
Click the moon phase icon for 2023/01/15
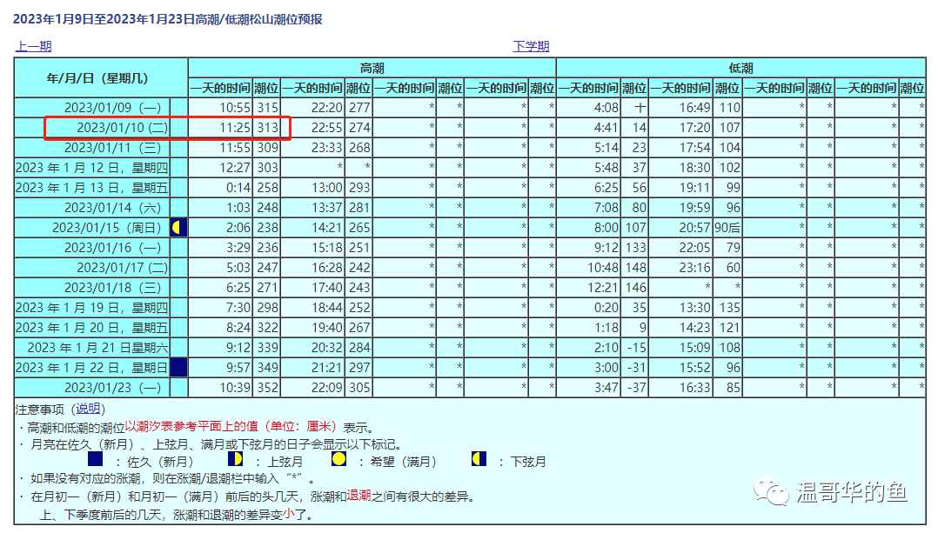point(178,228)
